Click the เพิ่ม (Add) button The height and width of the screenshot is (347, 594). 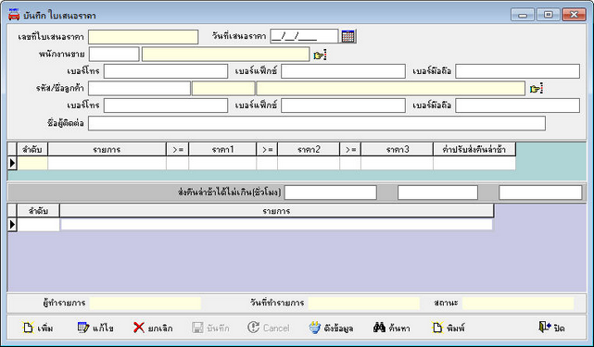coord(38,328)
